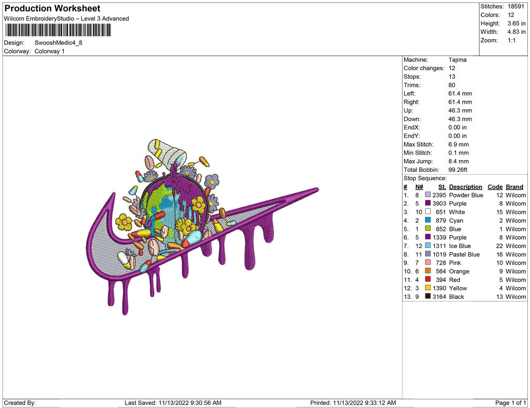Click design name SwooshMedic4_8
The width and height of the screenshot is (530, 408).
pos(58,43)
